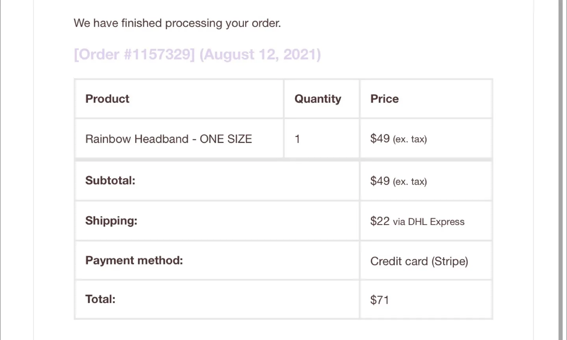Click the "We have finished processing" message
567x340 pixels.
tap(177, 23)
